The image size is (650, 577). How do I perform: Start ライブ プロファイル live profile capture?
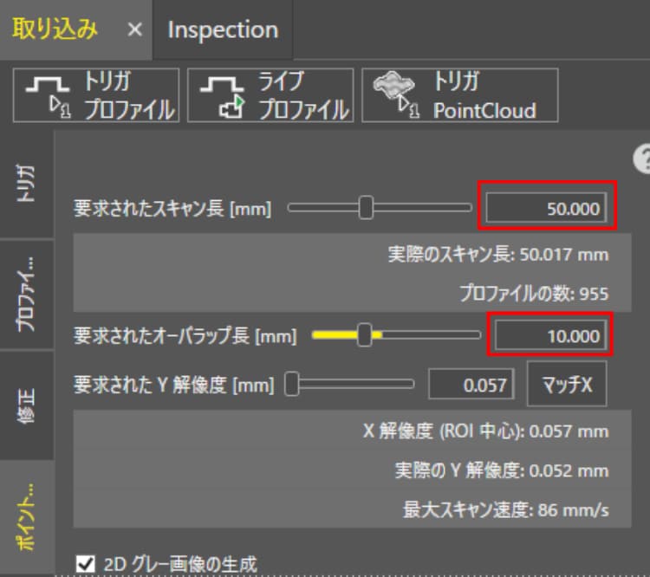tap(270, 95)
